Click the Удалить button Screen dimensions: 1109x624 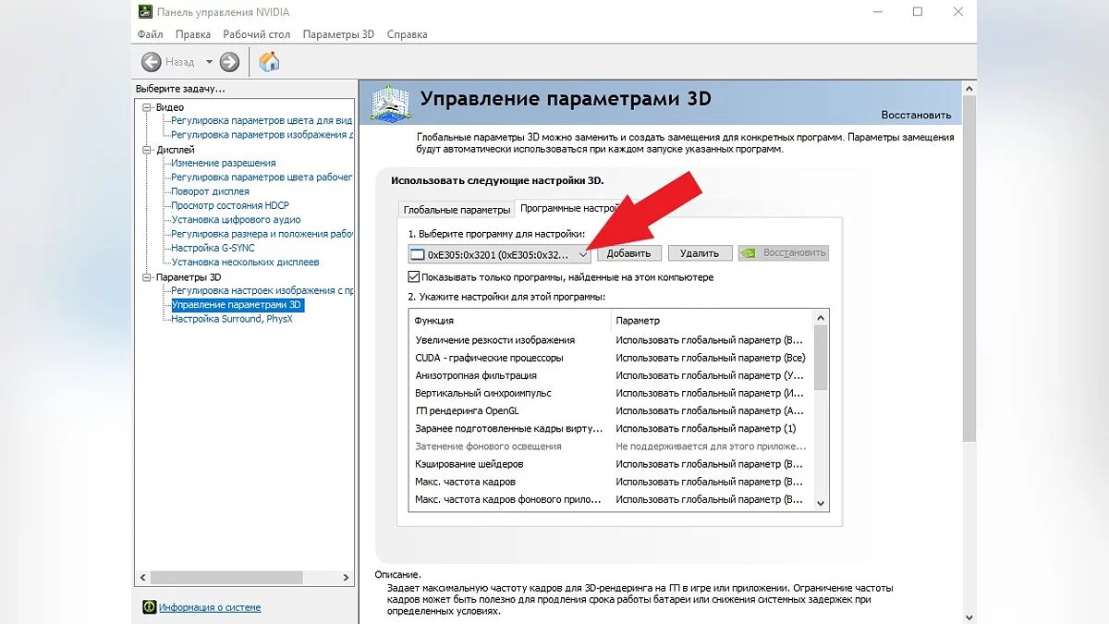pyautogui.click(x=700, y=253)
